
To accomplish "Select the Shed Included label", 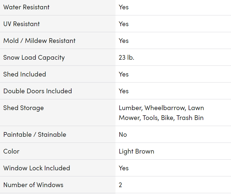I will click(x=24, y=74).
